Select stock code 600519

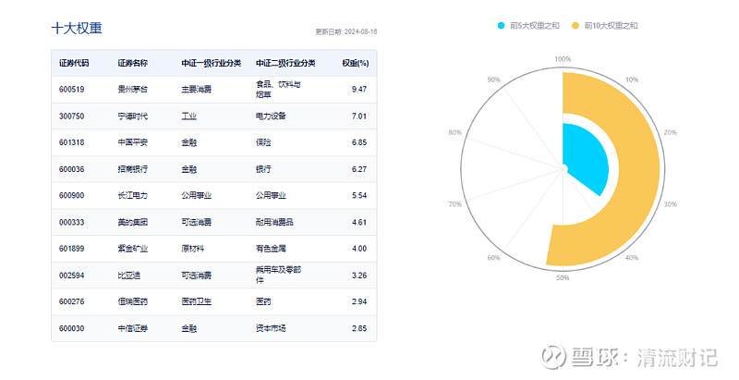coord(72,90)
